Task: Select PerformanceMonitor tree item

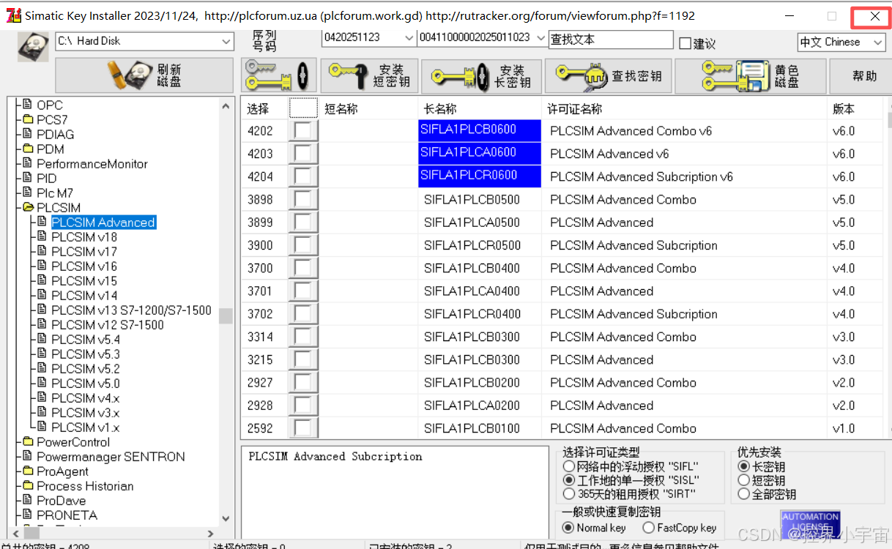Action: pyautogui.click(x=92, y=164)
